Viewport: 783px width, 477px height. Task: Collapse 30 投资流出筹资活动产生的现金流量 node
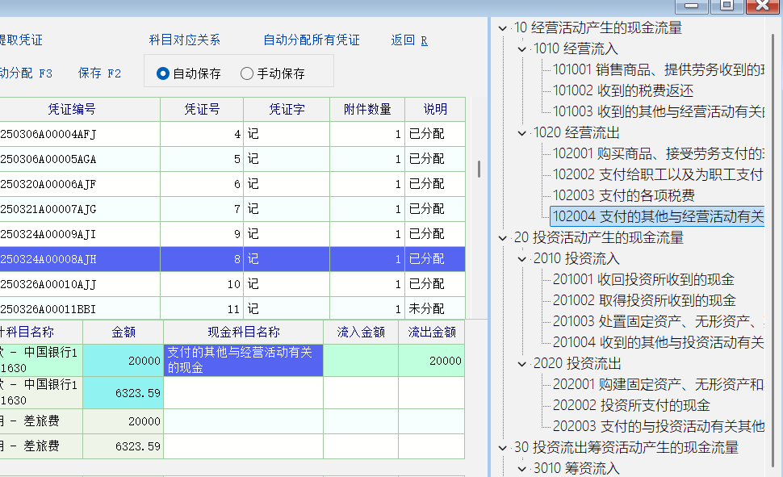pyautogui.click(x=503, y=448)
